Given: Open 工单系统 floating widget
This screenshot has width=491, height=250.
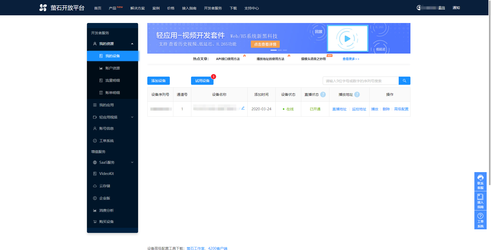Looking at the screenshot, I should [x=480, y=220].
